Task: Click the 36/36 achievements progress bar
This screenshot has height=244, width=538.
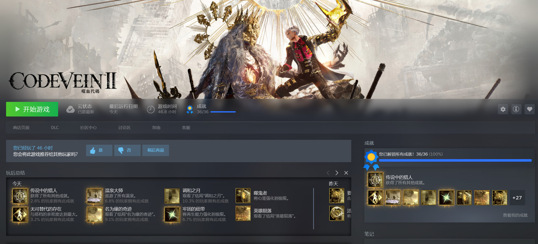Action: (223, 112)
